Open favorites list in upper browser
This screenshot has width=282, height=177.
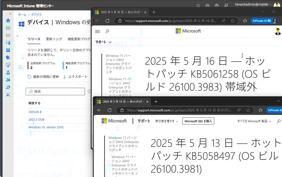[x=245, y=21]
